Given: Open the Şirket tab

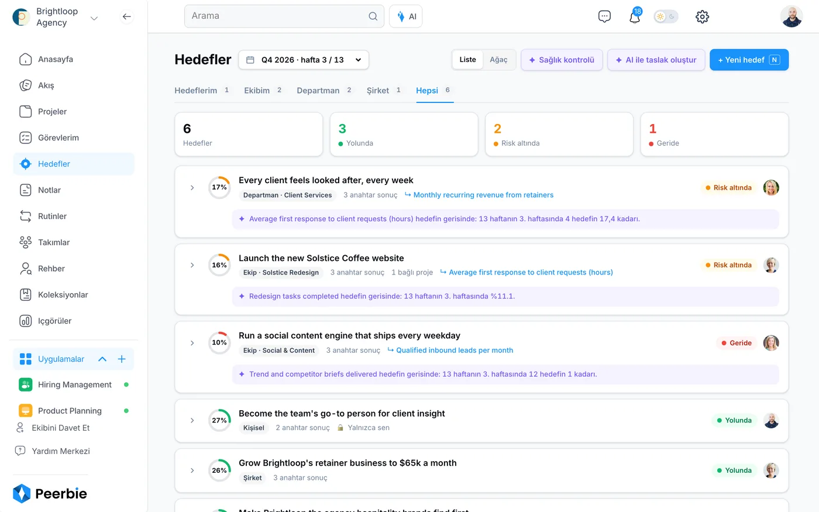Looking at the screenshot, I should click(384, 91).
